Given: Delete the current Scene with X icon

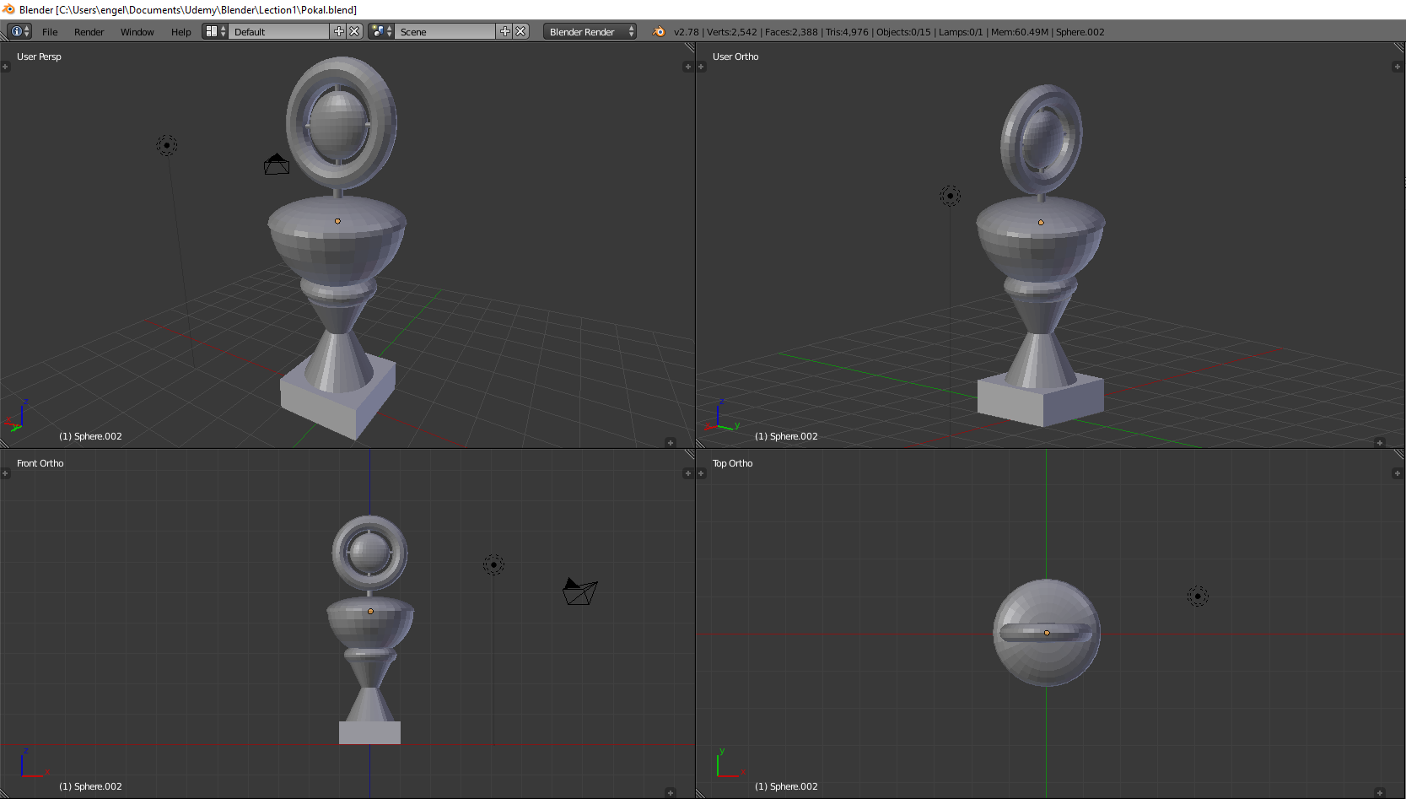Looking at the screenshot, I should tap(521, 32).
